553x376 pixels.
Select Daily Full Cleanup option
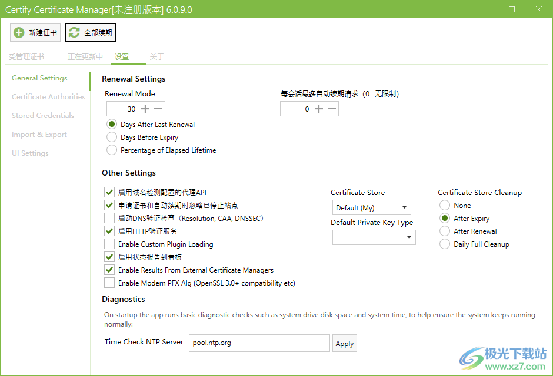click(x=445, y=244)
